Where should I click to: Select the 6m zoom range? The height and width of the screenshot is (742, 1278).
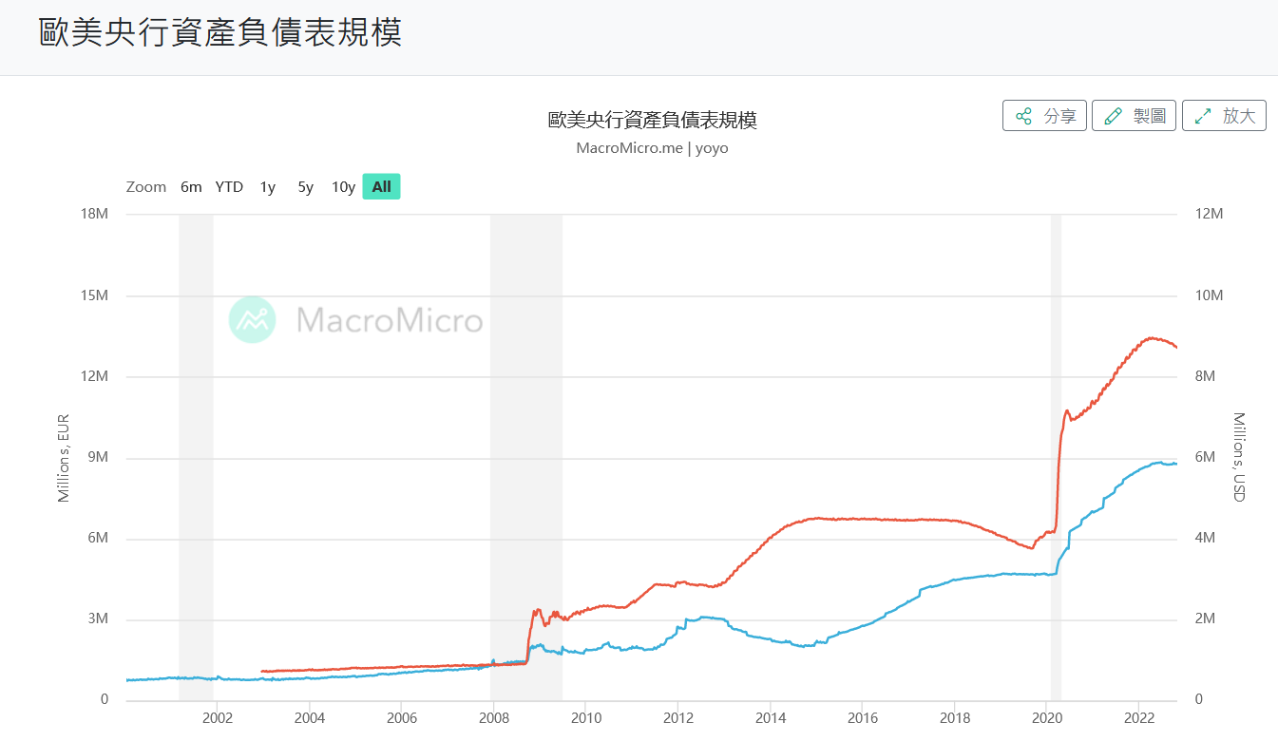[x=191, y=187]
